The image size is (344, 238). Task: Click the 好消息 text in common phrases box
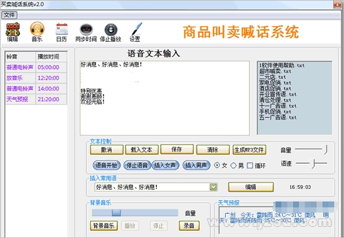[127, 187]
